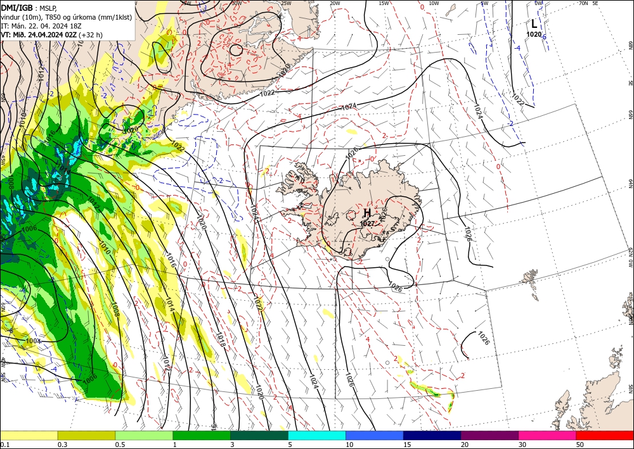Image resolution: width=634 pixels, height=449 pixels.
Task: Click the '20W' longitude label
Action: (x=334, y=3)
